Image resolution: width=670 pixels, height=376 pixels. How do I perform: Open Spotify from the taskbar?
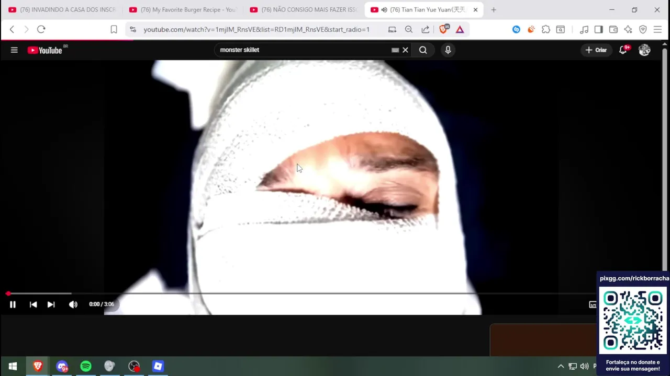pos(86,367)
